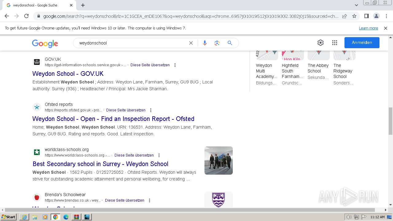Close the weydonschool Google Suche tab

[x=71, y=5]
